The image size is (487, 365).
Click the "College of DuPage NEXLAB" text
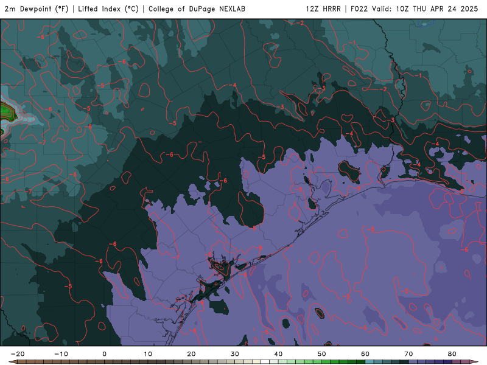(197, 9)
